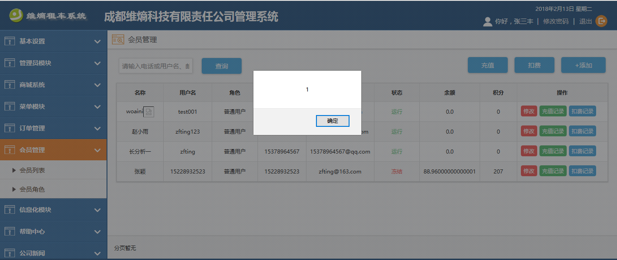Click 扣费记录 in the test001 row
Image resolution: width=617 pixels, height=260 pixels.
coord(583,111)
